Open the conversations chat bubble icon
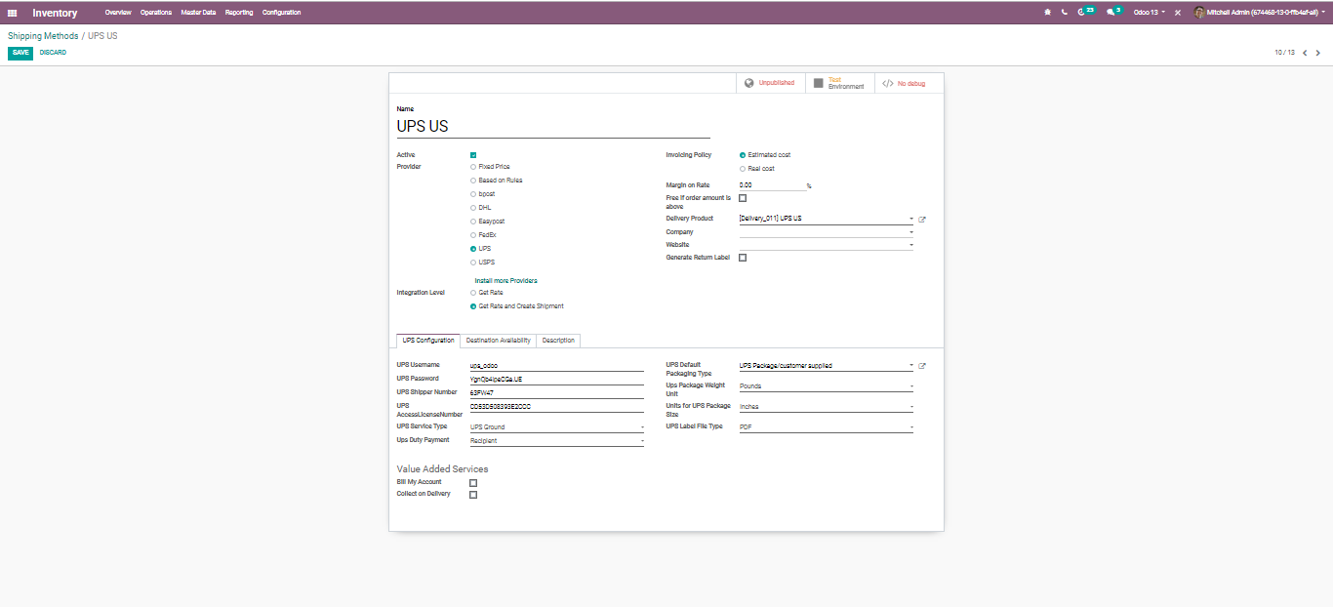Image resolution: width=1333 pixels, height=607 pixels. pyautogui.click(x=1113, y=12)
